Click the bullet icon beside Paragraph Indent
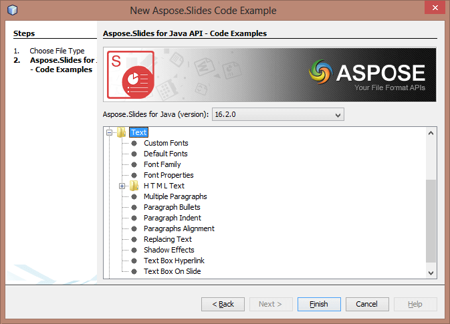 [134, 218]
